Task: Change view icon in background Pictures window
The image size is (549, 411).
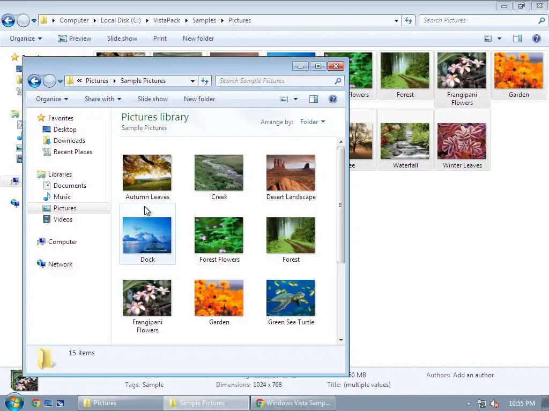Action: (488, 39)
